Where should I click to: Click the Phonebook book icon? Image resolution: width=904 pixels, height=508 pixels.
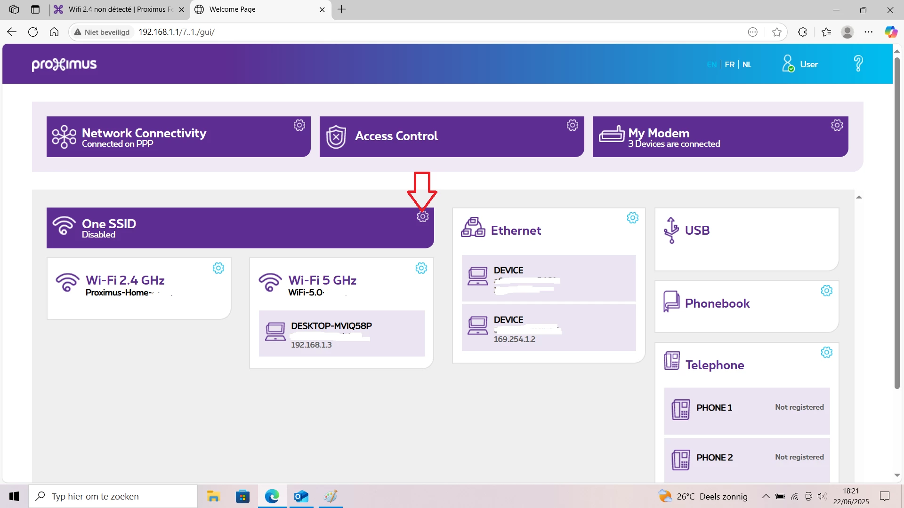[x=671, y=302]
